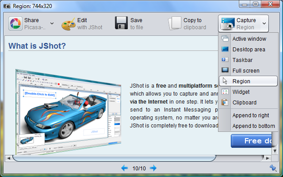Click the Desktop area menu icon
283x177 pixels.
point(225,49)
